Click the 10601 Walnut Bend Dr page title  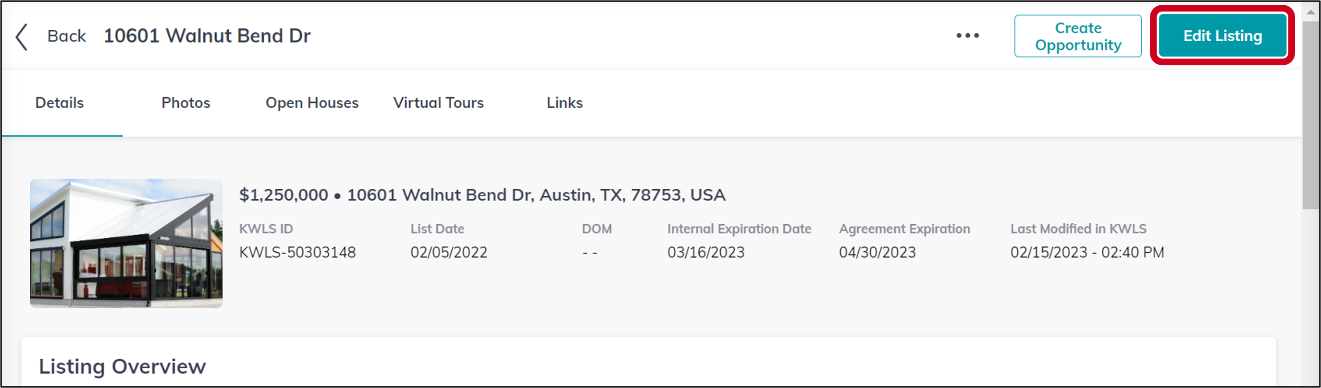207,36
